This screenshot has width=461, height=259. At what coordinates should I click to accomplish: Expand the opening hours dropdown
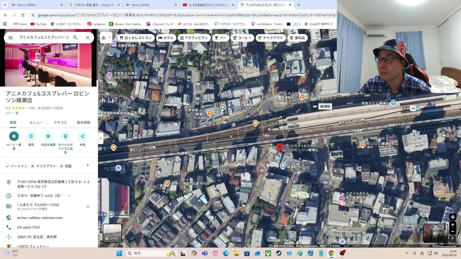pyautogui.click(x=69, y=196)
